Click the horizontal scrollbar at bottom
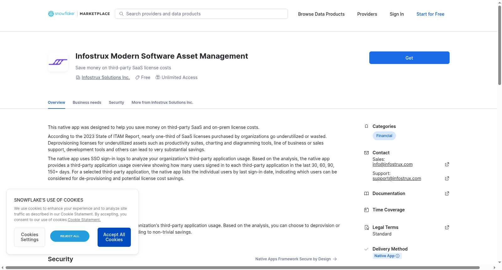This screenshot has height=270, width=502. [243, 267]
